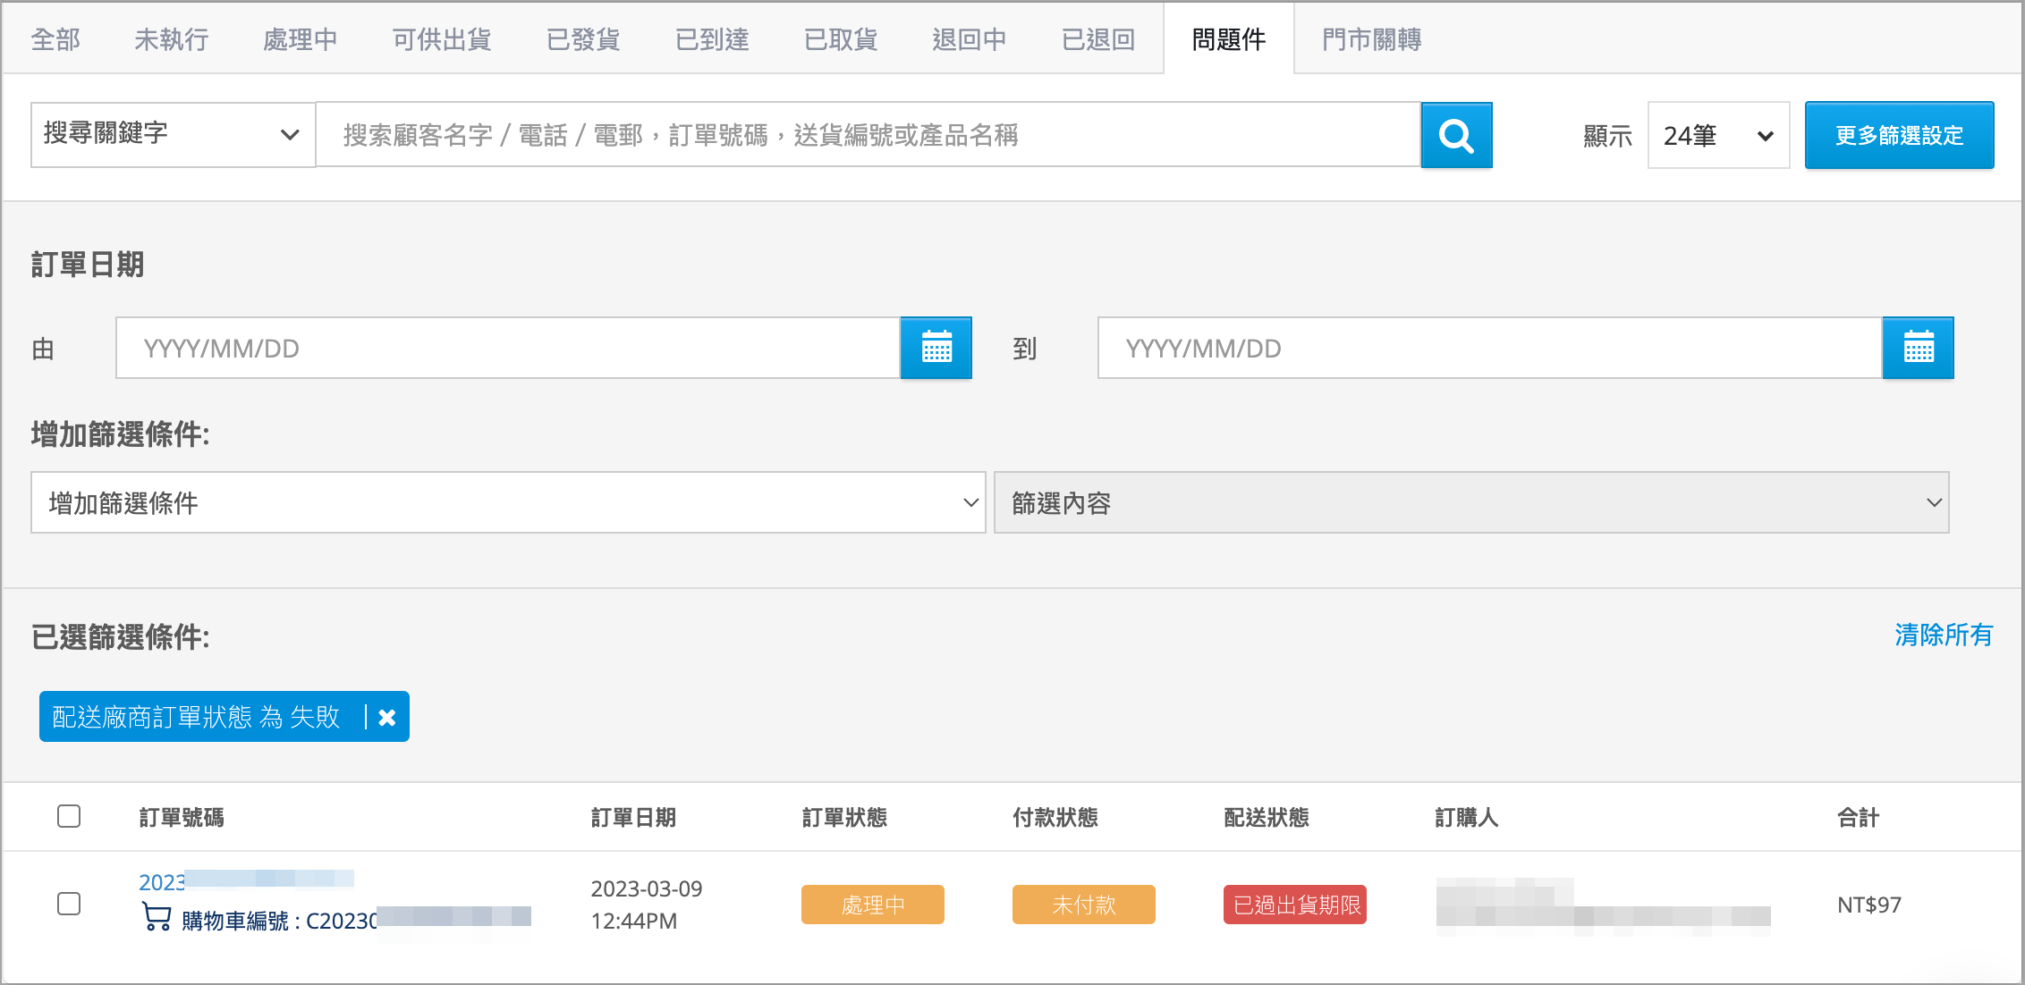
Task: Click the 訂單日期 column header in the table
Action: (x=633, y=817)
